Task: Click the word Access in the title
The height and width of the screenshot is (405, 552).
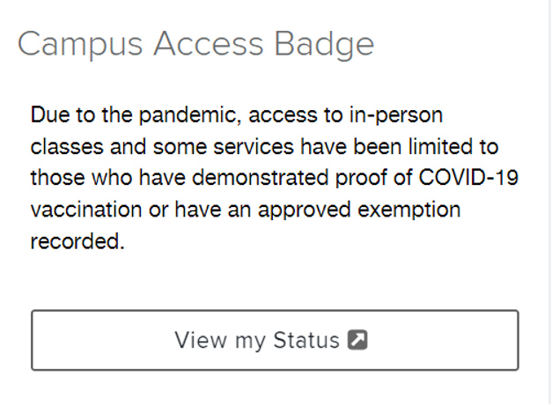Action: point(209,43)
